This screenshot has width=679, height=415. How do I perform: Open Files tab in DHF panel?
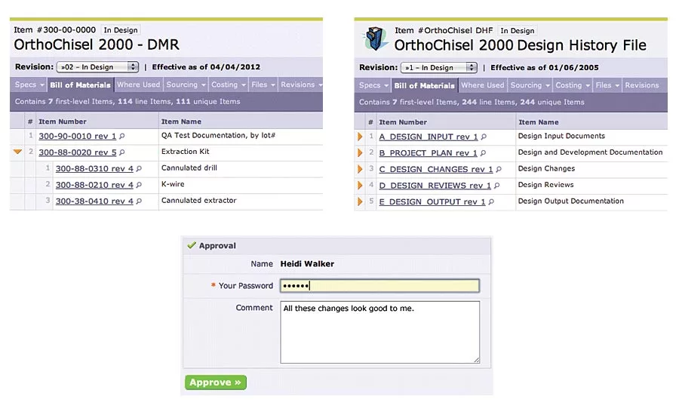pos(607,85)
